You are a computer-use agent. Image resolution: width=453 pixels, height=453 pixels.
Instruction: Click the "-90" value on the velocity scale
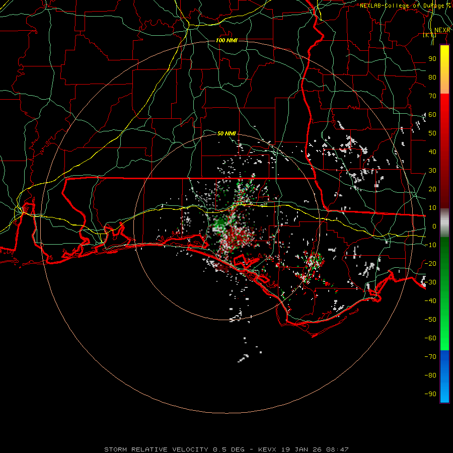(x=430, y=394)
